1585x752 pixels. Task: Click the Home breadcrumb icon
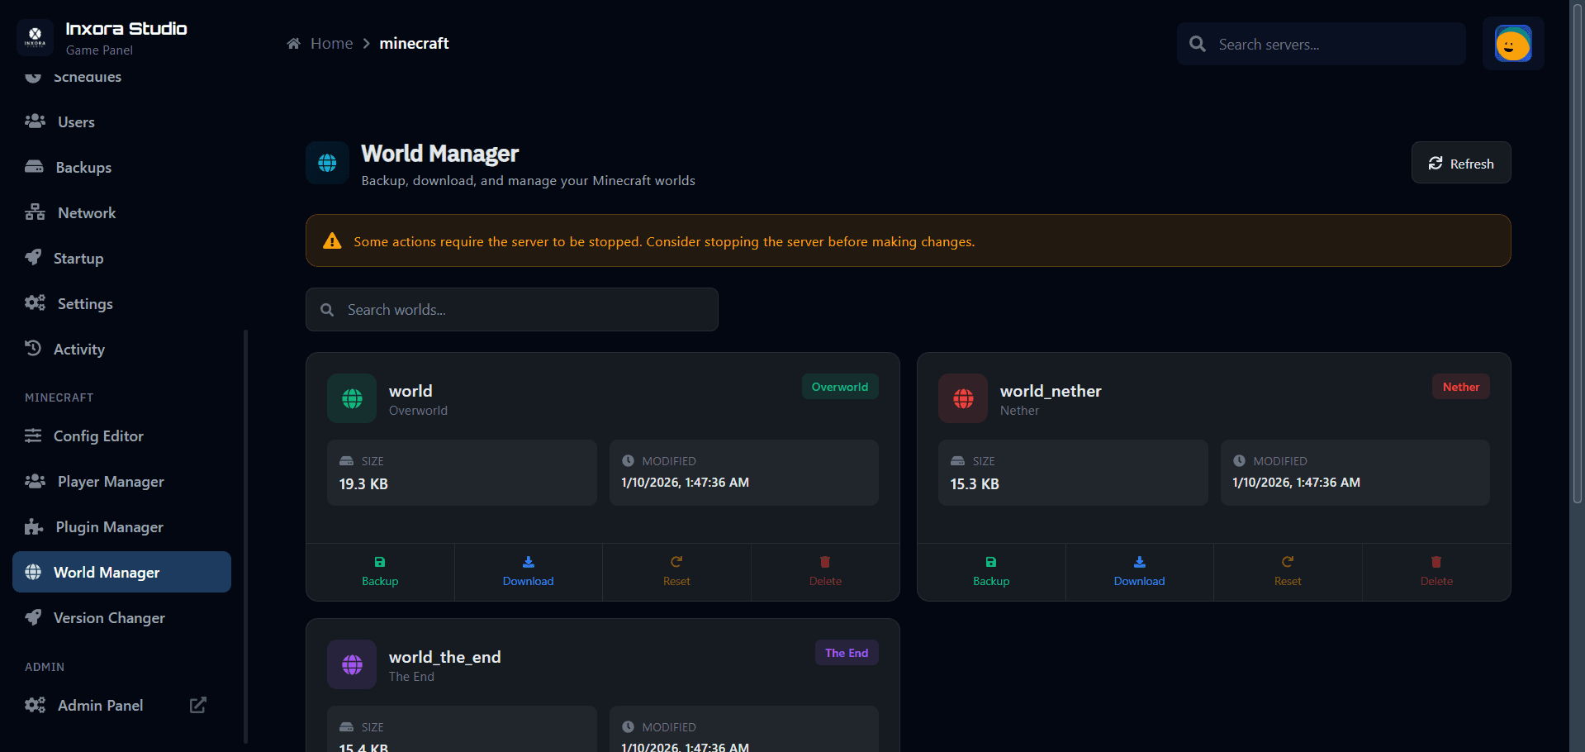click(x=293, y=42)
